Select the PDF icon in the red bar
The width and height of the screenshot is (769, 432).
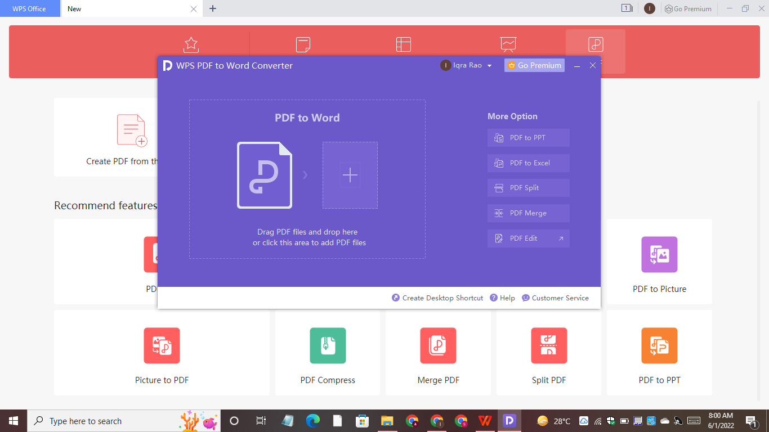tap(596, 44)
